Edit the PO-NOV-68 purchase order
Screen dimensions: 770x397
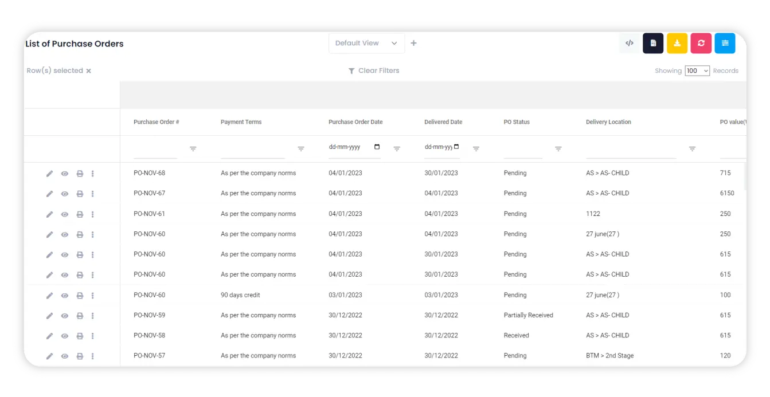click(50, 173)
